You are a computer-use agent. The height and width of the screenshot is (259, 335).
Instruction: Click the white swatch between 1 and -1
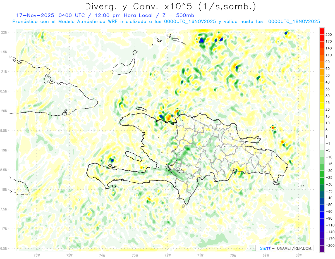click(322, 140)
